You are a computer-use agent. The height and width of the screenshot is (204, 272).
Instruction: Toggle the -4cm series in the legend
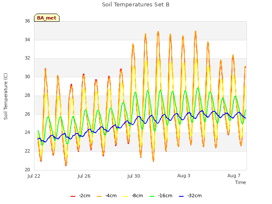(x=107, y=196)
